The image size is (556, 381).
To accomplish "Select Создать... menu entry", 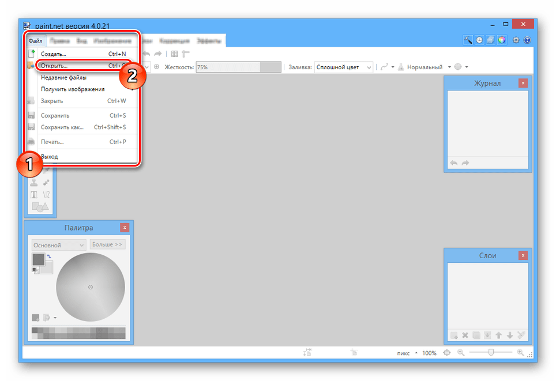I will (54, 54).
